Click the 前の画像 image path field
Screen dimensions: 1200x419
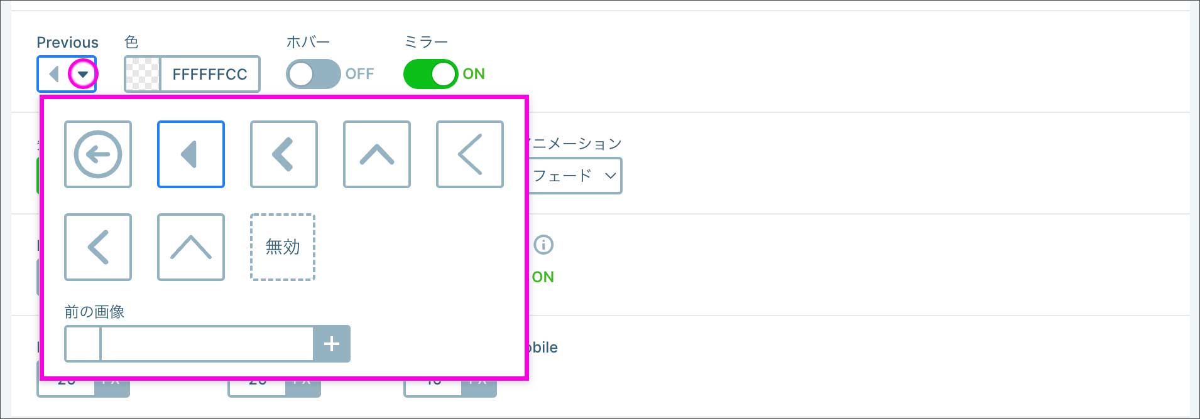(207, 344)
